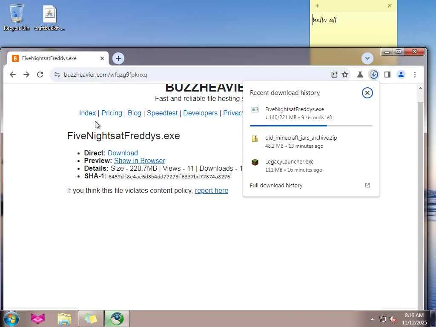Open the clock showing 8:16 AM
This screenshot has width=436, height=327.
point(414,319)
